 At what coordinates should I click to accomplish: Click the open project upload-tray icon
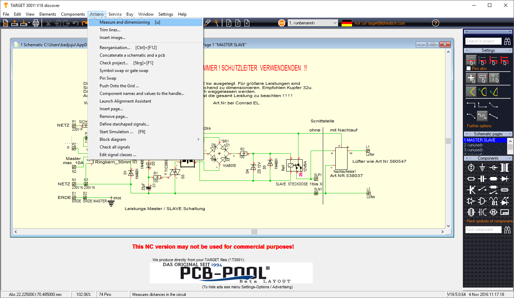15,23
